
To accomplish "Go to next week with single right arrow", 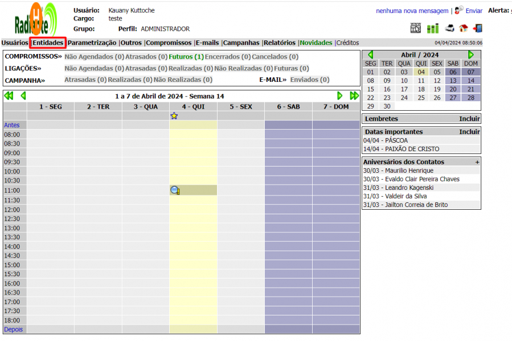I will click(x=340, y=96).
